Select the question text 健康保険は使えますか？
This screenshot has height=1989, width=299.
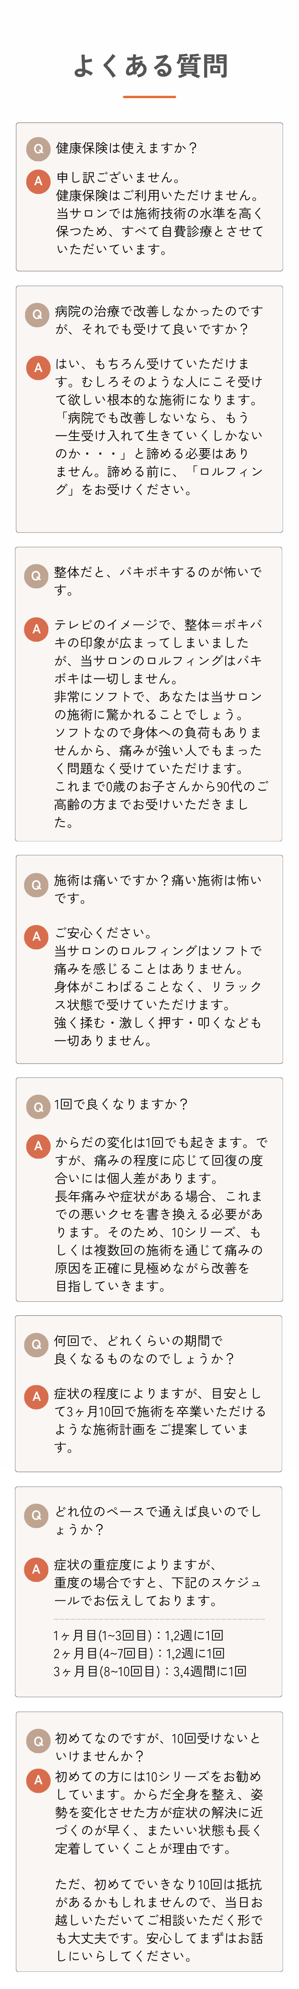pos(127,148)
